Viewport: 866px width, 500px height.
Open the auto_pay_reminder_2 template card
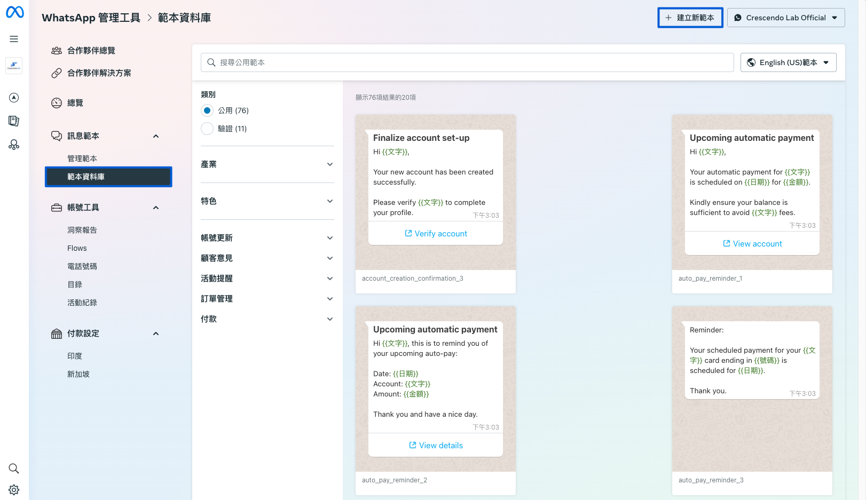click(x=435, y=400)
